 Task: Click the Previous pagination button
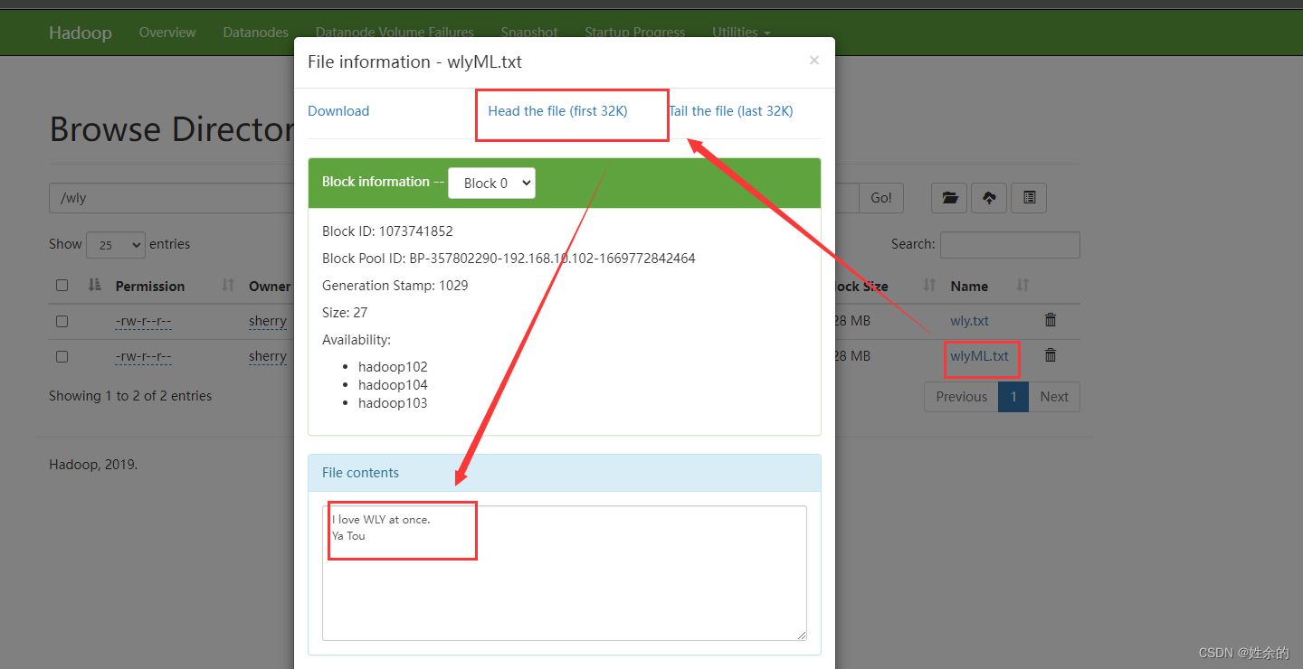click(x=961, y=397)
